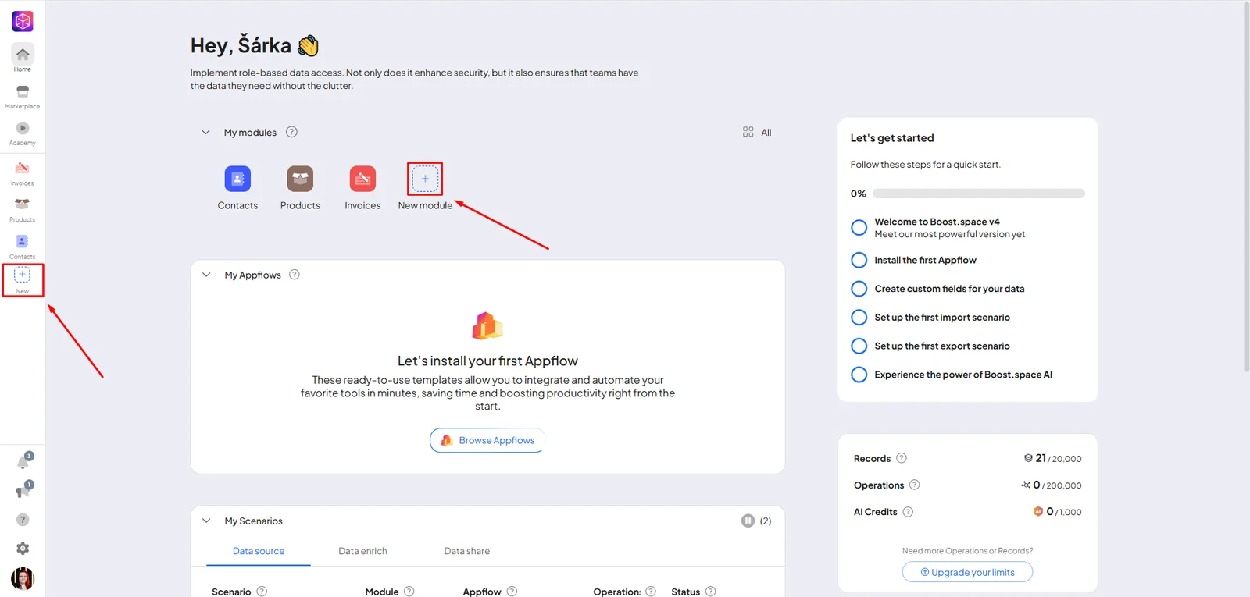1250x597 pixels.
Task: Check off Install the first Appflow step
Action: pyautogui.click(x=859, y=260)
